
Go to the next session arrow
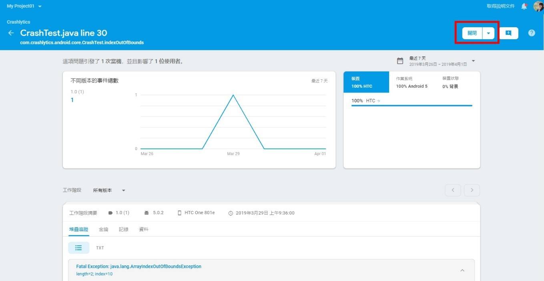pyautogui.click(x=472, y=190)
